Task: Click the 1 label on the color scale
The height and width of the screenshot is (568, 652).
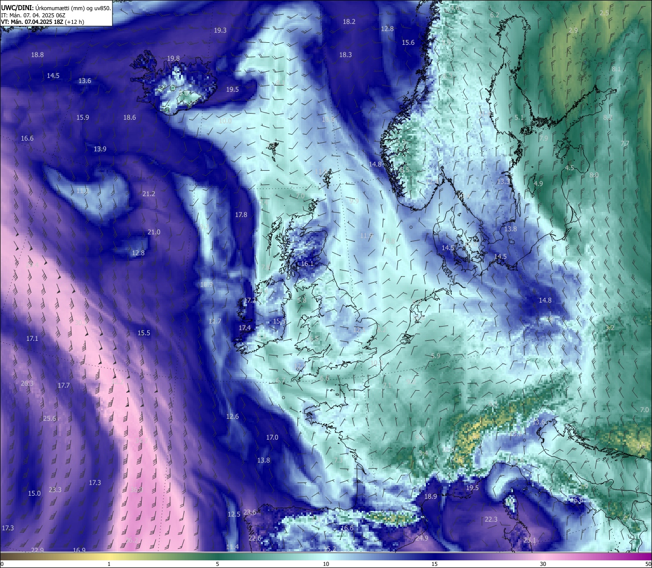Action: point(109,564)
